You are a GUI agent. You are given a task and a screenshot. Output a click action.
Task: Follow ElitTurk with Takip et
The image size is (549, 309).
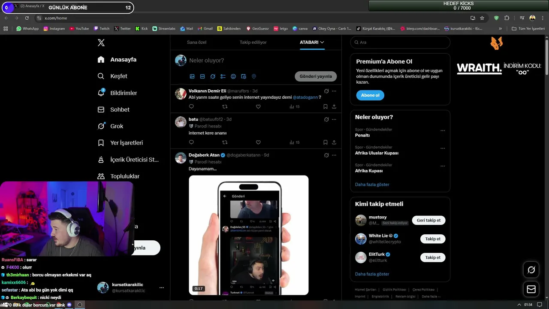[433, 257]
